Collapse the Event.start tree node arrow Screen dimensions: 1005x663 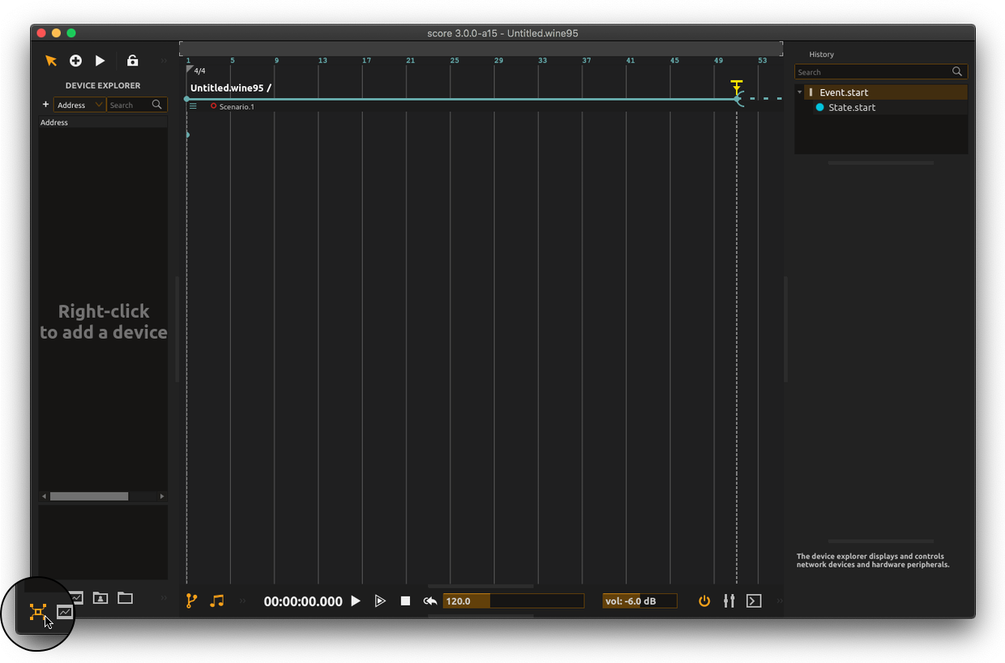click(799, 92)
